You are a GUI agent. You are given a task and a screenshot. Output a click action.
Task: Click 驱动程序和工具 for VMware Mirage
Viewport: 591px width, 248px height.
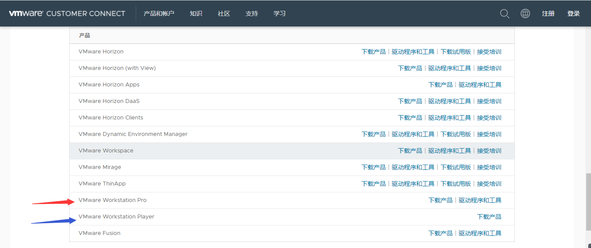[413, 167]
